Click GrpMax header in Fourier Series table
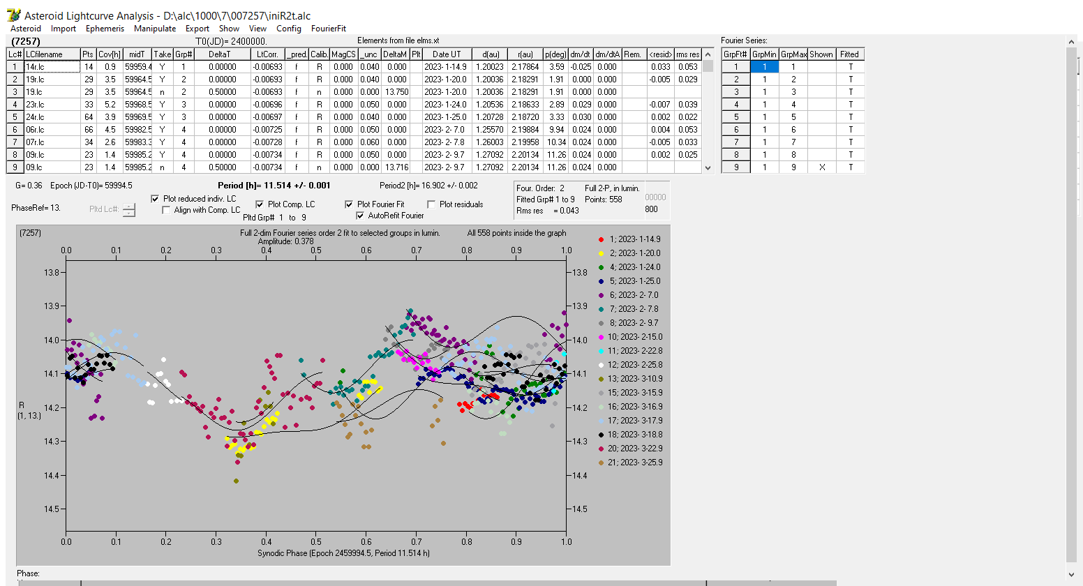Viewport: 1083px width, 586px height. coord(793,54)
